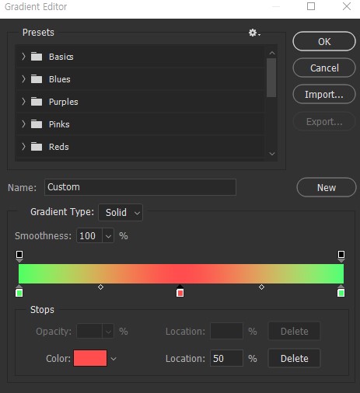
Task: Expand the Reds preset group
Action: (23, 147)
